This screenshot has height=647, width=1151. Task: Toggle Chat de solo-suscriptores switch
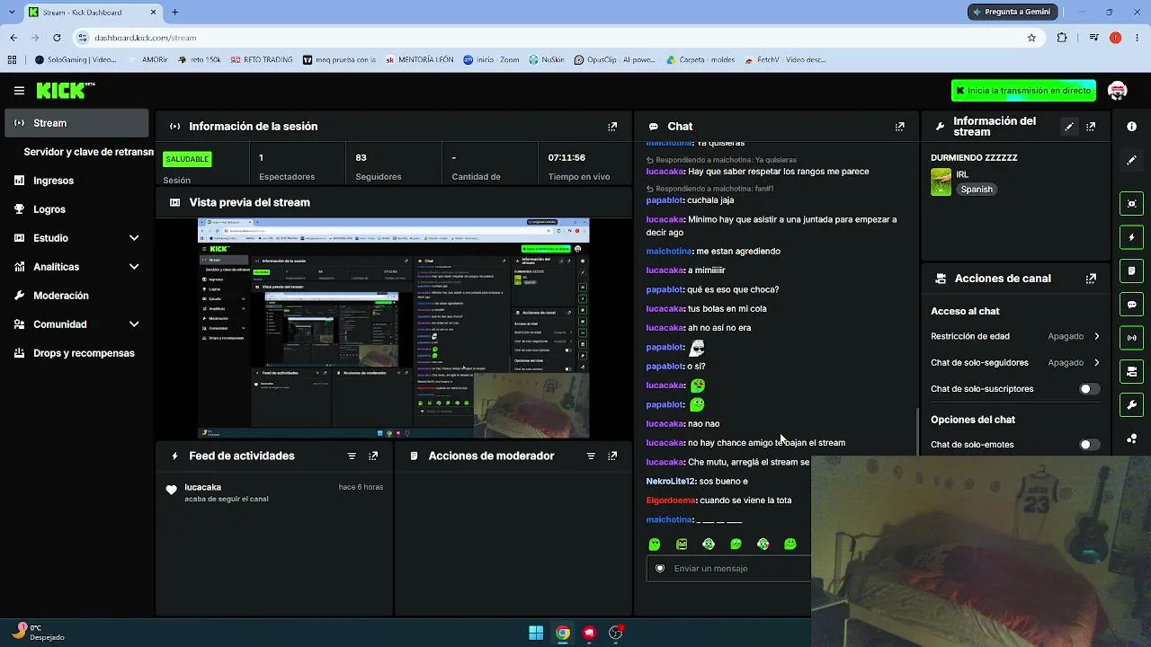pyautogui.click(x=1089, y=389)
